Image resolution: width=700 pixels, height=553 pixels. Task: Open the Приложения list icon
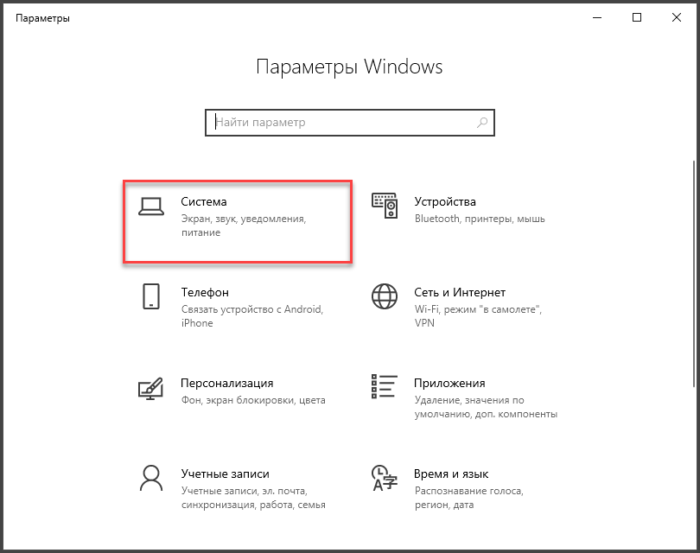coord(385,386)
